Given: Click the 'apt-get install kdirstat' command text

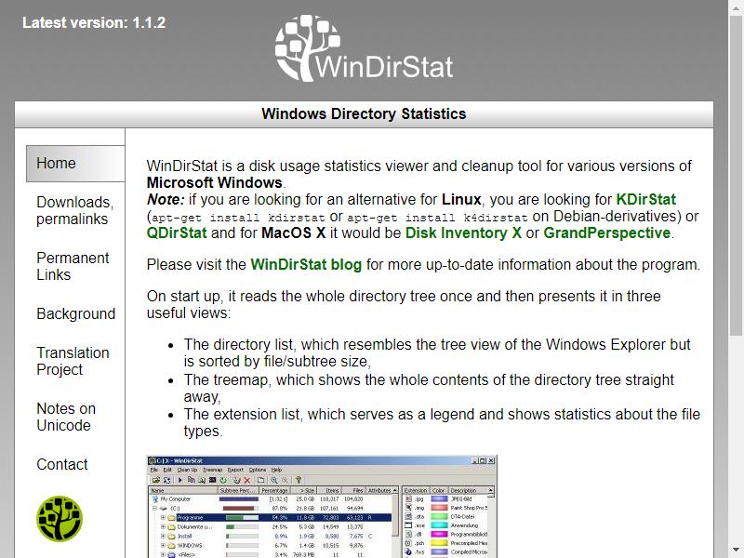Looking at the screenshot, I should pos(238,218).
